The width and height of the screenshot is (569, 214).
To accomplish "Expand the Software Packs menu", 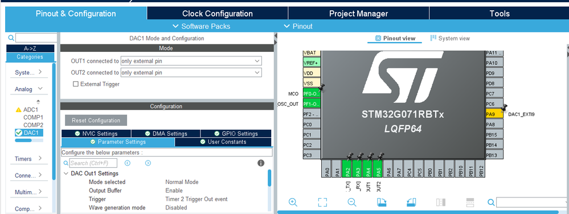I will pyautogui.click(x=201, y=26).
